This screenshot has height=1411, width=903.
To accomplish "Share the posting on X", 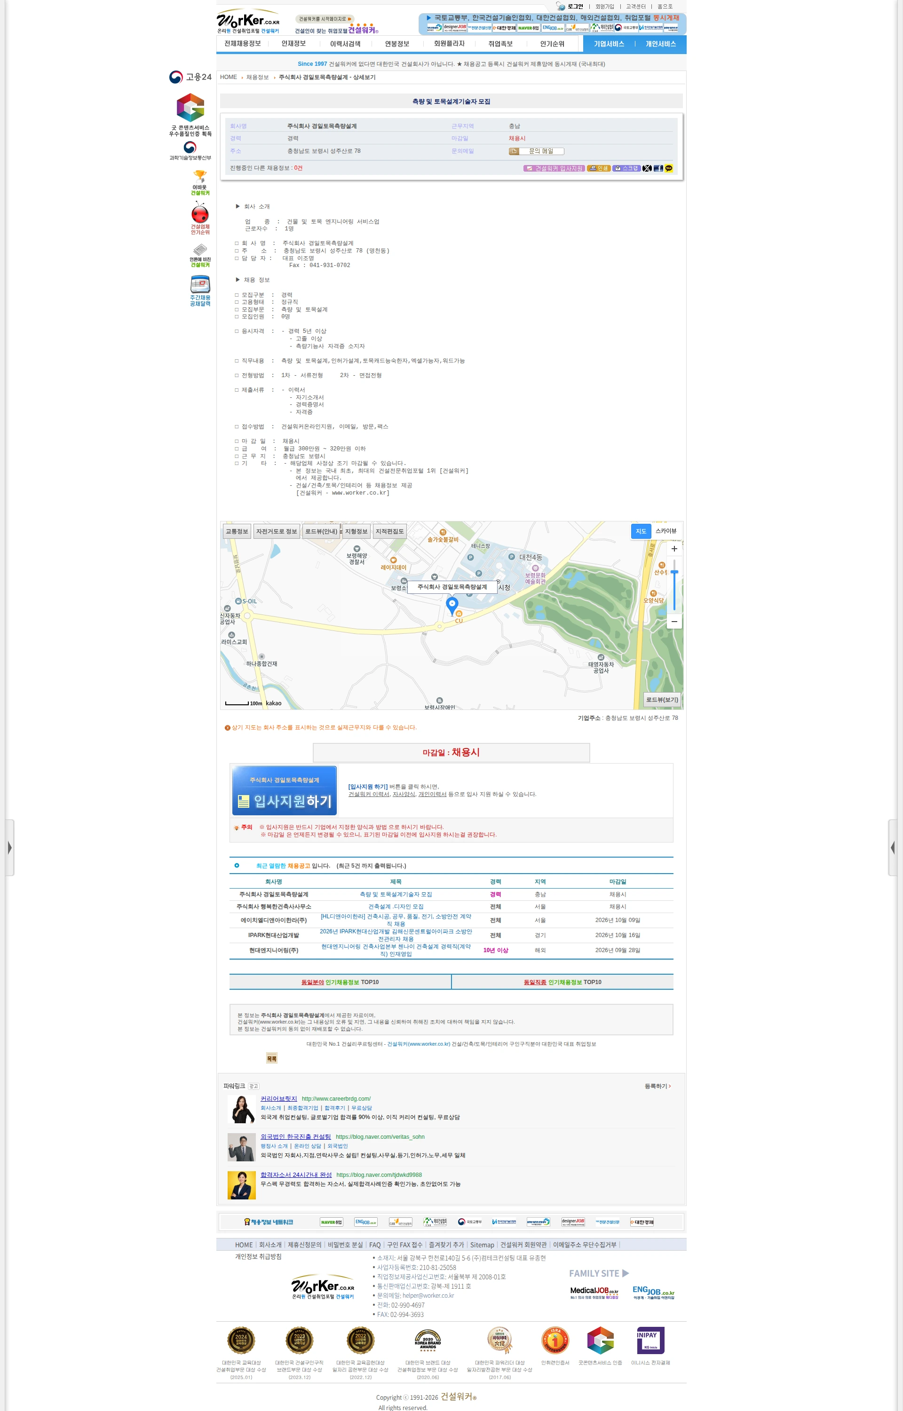I will 647,168.
